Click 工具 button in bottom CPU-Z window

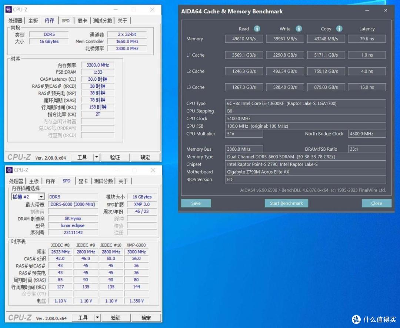83,318
